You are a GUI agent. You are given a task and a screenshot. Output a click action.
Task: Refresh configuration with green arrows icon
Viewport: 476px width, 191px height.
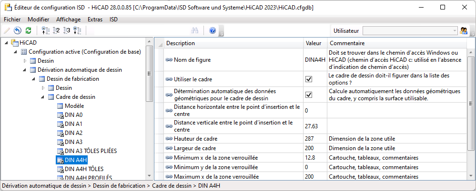point(28,30)
